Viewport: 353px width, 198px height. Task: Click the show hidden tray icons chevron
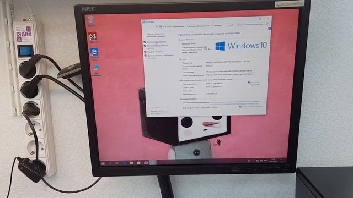pos(254,161)
